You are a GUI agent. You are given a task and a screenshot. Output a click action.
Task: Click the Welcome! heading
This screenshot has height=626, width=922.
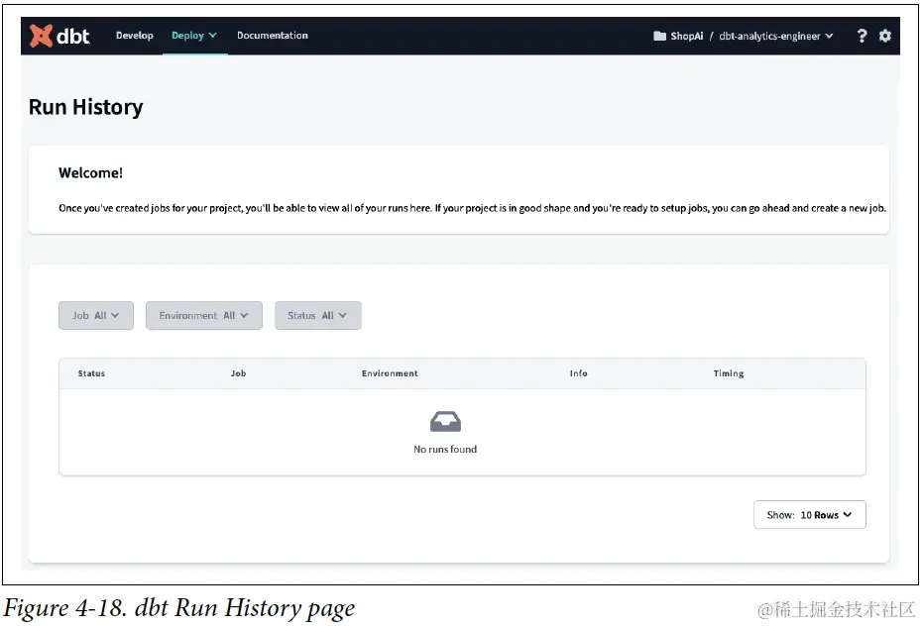pos(90,173)
